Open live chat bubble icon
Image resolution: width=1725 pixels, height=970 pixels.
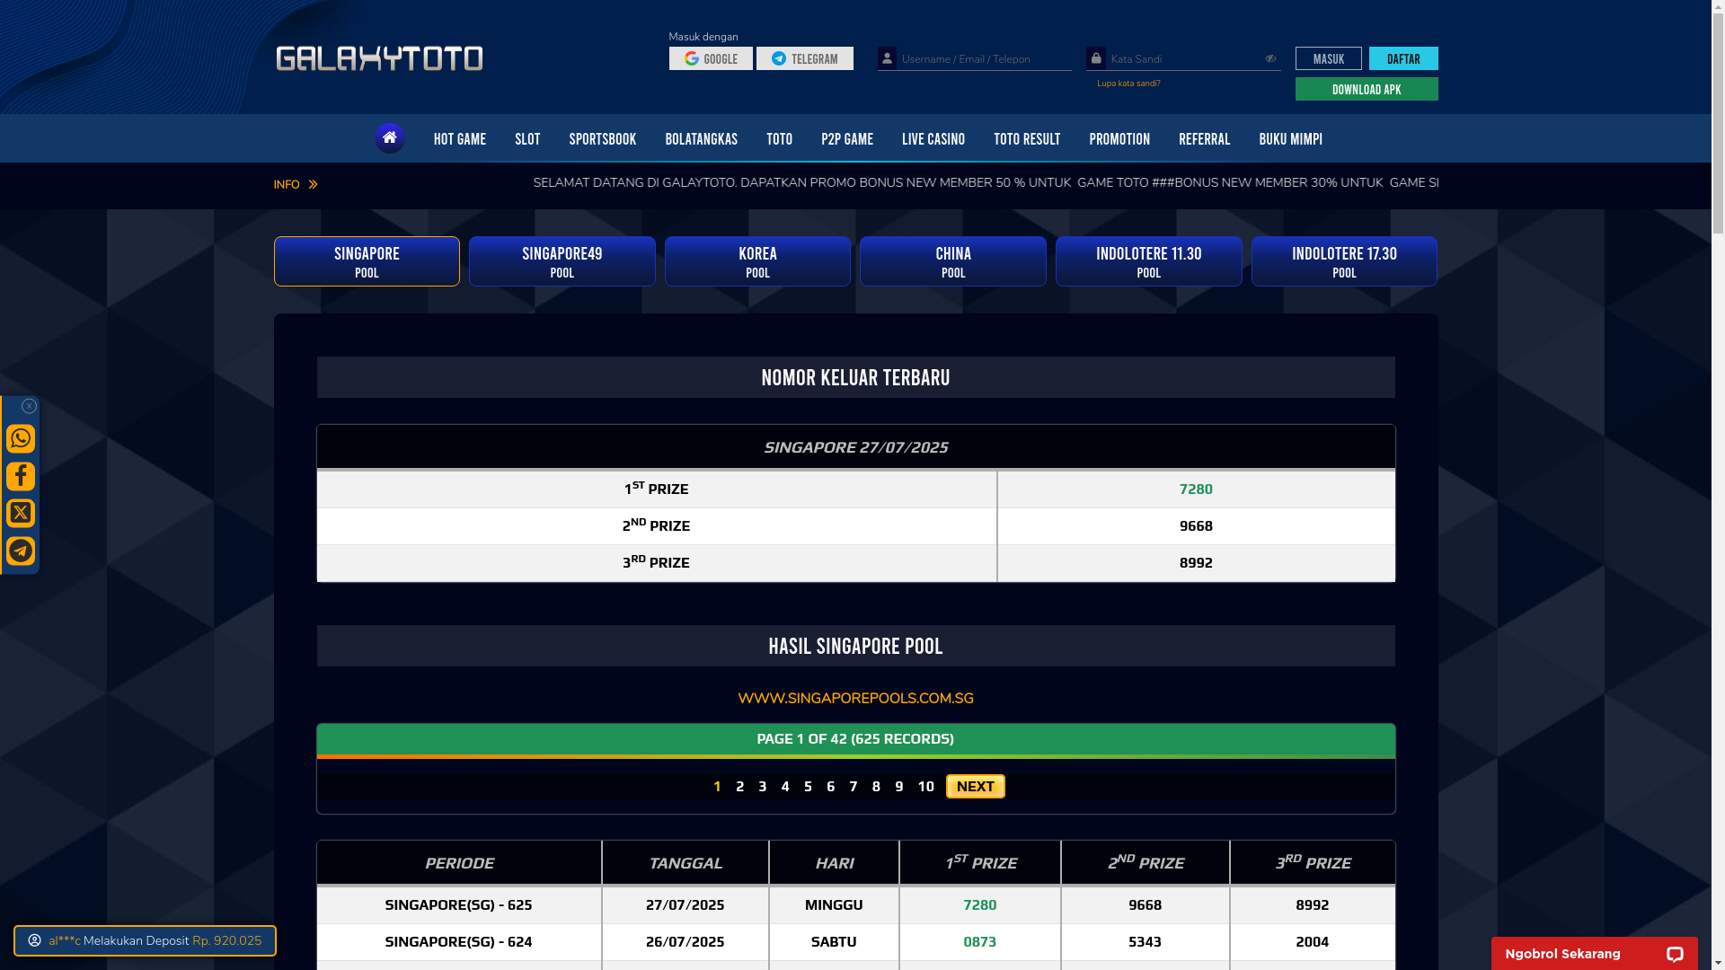click(1675, 954)
